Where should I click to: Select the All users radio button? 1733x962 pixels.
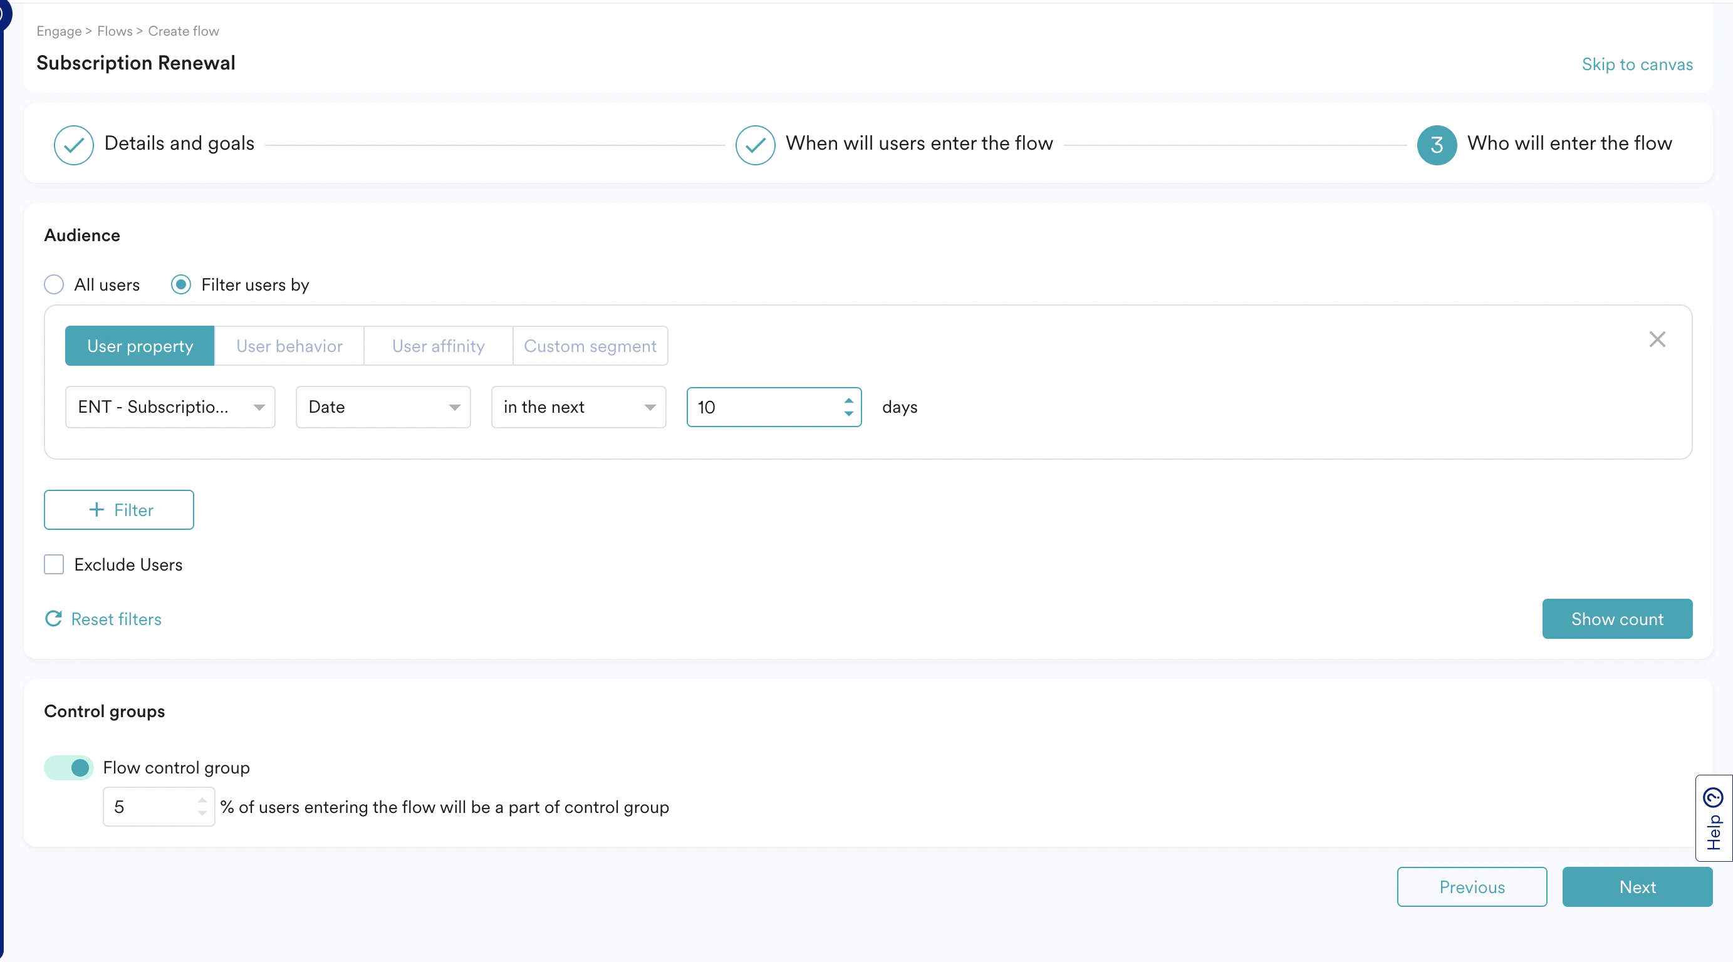point(54,284)
